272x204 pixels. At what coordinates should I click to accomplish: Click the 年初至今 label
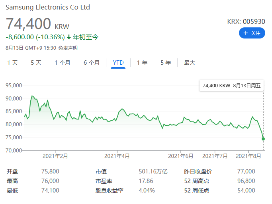86,37
